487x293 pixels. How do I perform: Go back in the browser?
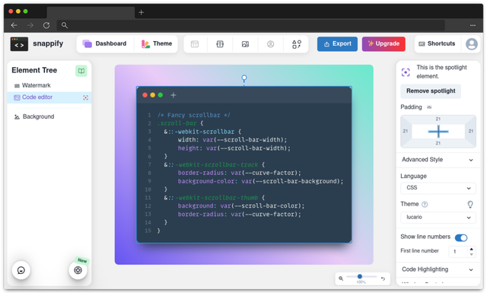point(14,25)
